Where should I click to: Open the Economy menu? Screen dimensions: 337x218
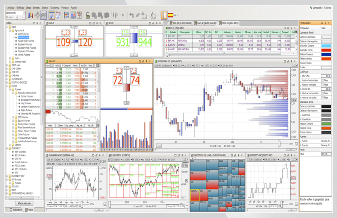55,8
